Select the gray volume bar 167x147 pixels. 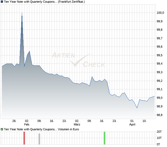(x=39, y=139)
